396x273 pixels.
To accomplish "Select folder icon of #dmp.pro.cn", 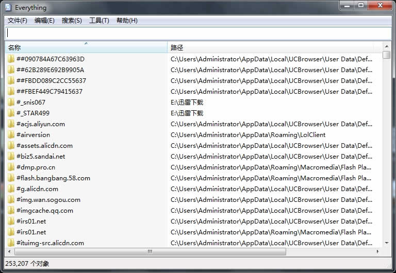I will (11, 167).
